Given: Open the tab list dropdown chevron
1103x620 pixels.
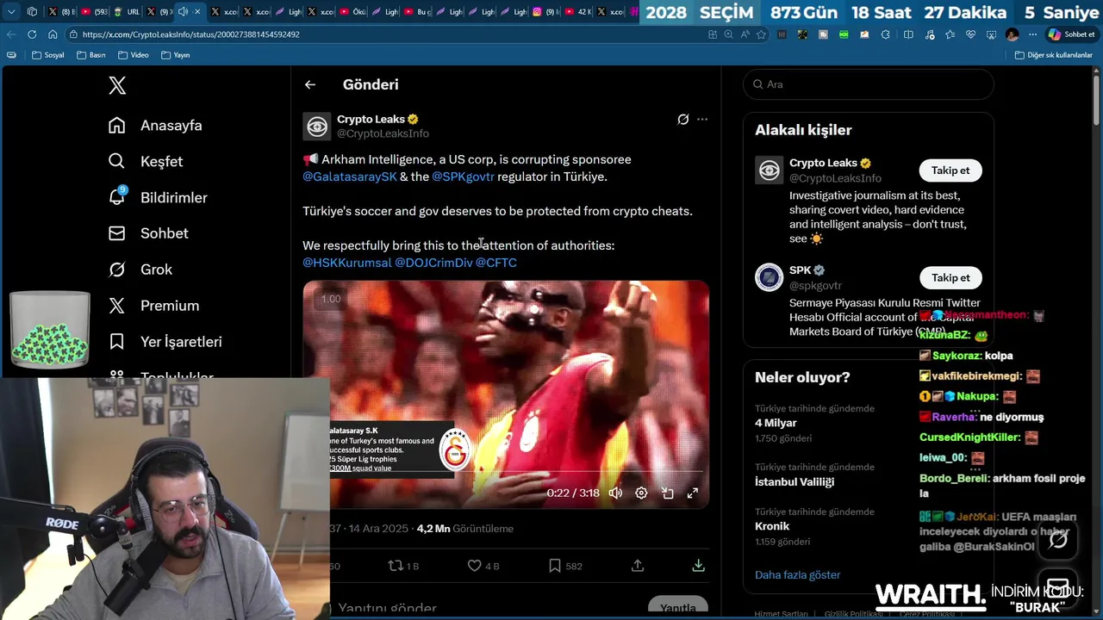Looking at the screenshot, I should click(x=11, y=12).
